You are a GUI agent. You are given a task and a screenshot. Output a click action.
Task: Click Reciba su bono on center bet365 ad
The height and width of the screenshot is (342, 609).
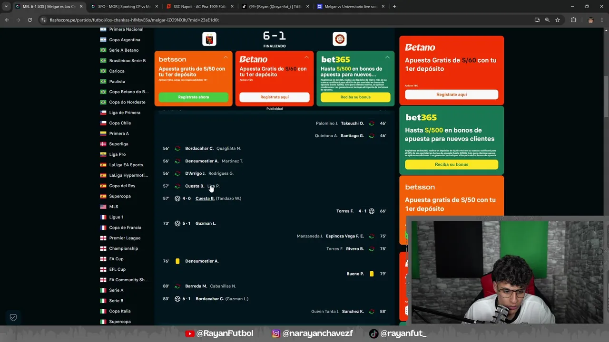click(355, 97)
